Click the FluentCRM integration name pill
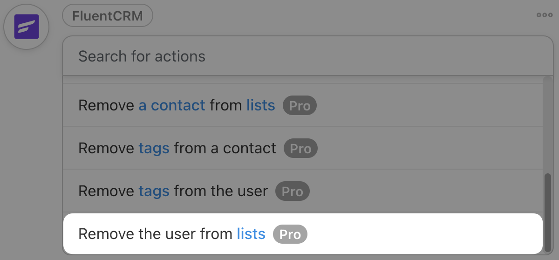Viewport: 559px width, 260px height. pos(108,16)
